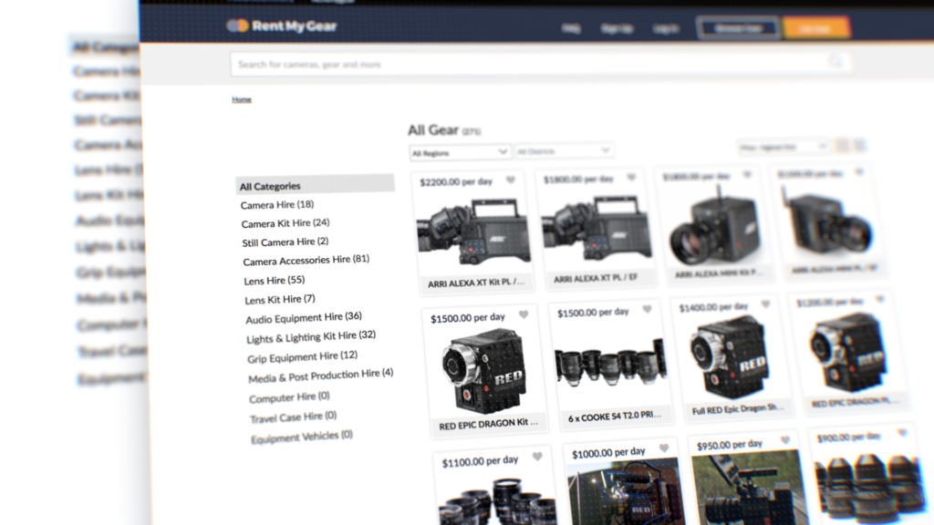Open the All Districts dropdown

(564, 151)
